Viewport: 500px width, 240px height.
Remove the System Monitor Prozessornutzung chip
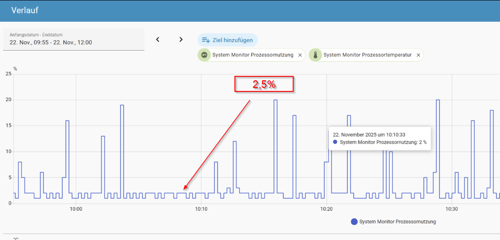coord(300,55)
